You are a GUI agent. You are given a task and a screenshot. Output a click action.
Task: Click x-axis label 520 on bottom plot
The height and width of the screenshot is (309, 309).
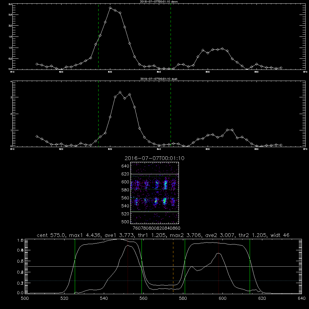[64, 298]
